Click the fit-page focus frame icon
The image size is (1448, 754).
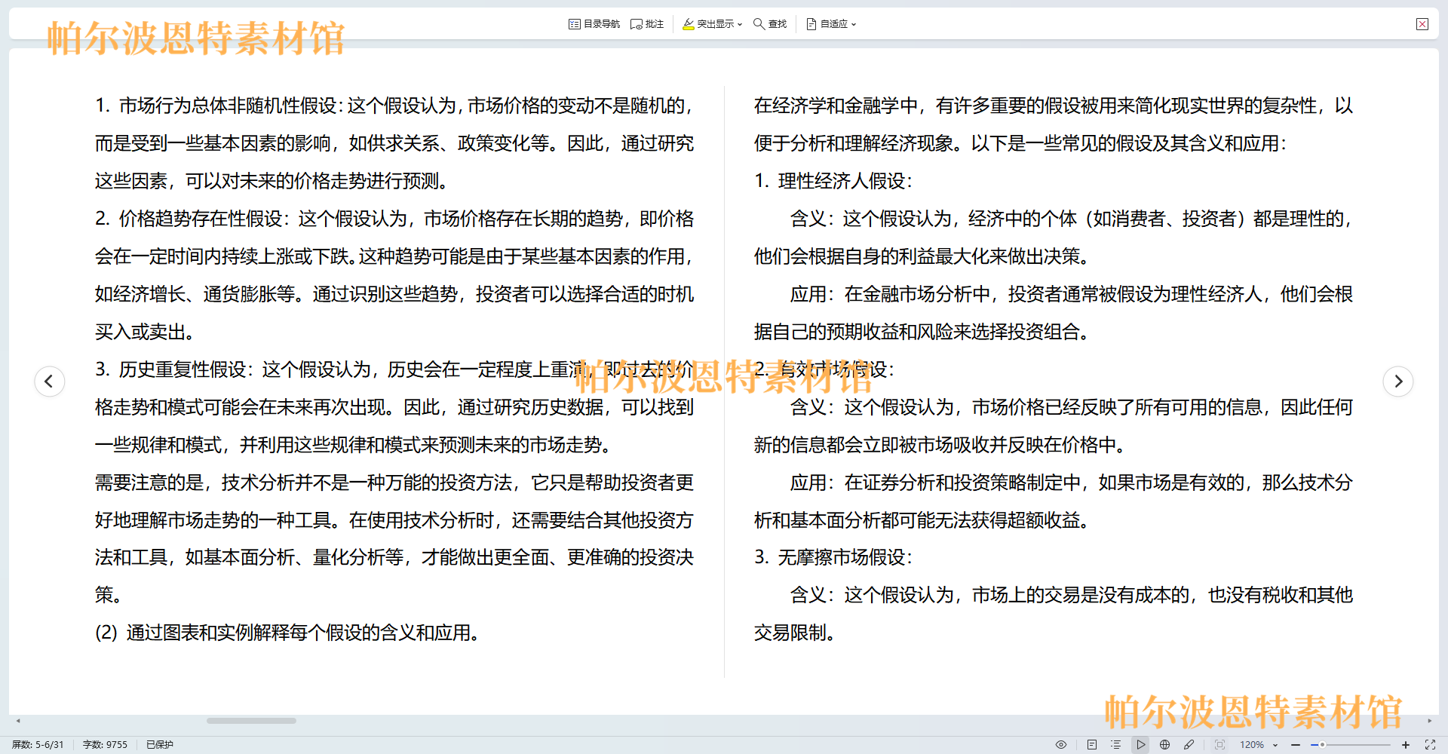click(x=1219, y=744)
